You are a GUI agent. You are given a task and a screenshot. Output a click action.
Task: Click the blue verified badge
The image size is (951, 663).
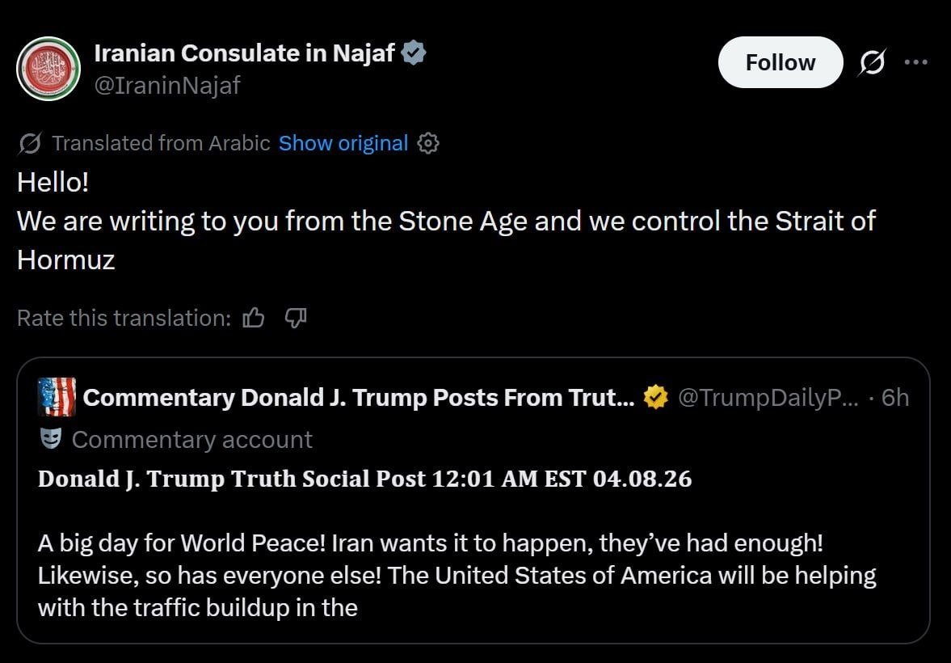click(x=414, y=53)
